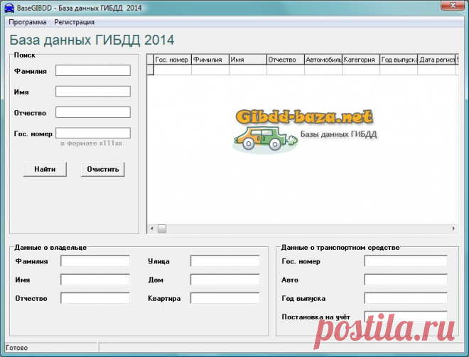Select the Гос. номер column header
This screenshot has height=357, width=469.
[x=173, y=60]
